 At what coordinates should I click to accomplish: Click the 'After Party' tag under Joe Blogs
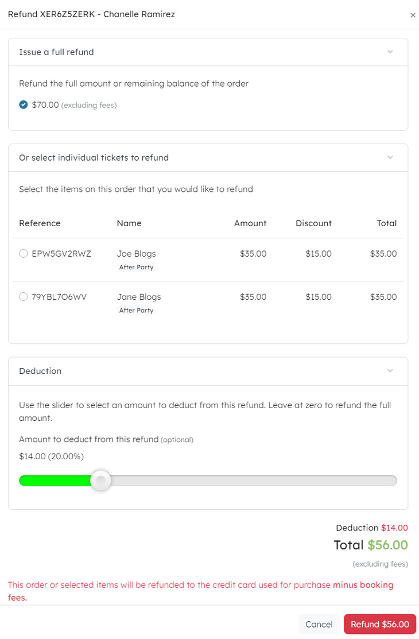coord(137,267)
